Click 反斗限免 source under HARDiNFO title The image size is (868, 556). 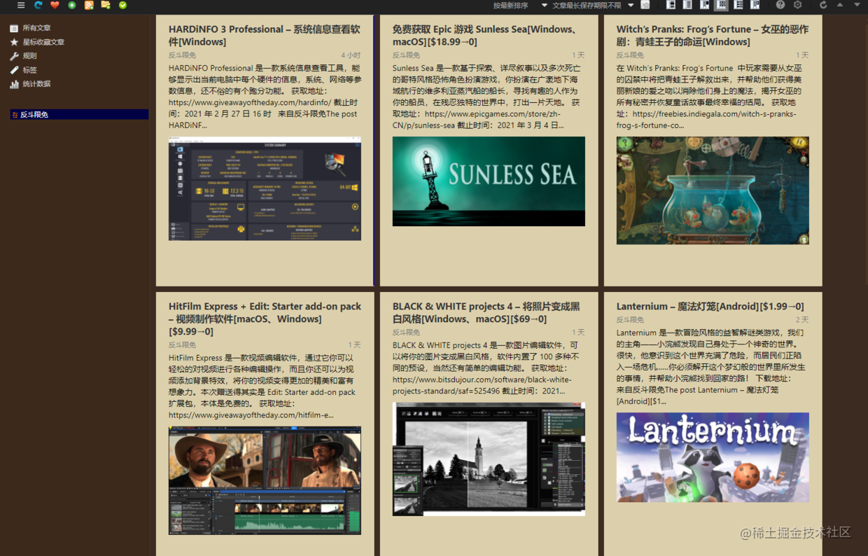click(182, 55)
